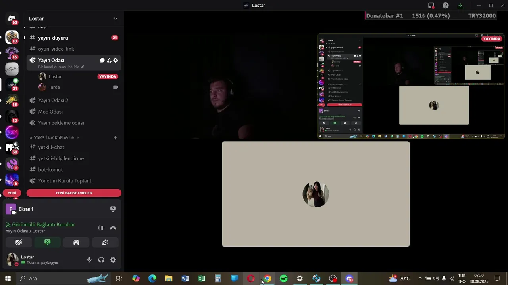
Task: Set channel status 'Bir kanal durumu belirle'
Action: coord(61,66)
